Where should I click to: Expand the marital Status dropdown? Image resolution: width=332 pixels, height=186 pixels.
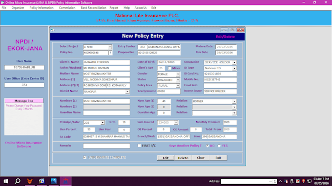click(178, 80)
